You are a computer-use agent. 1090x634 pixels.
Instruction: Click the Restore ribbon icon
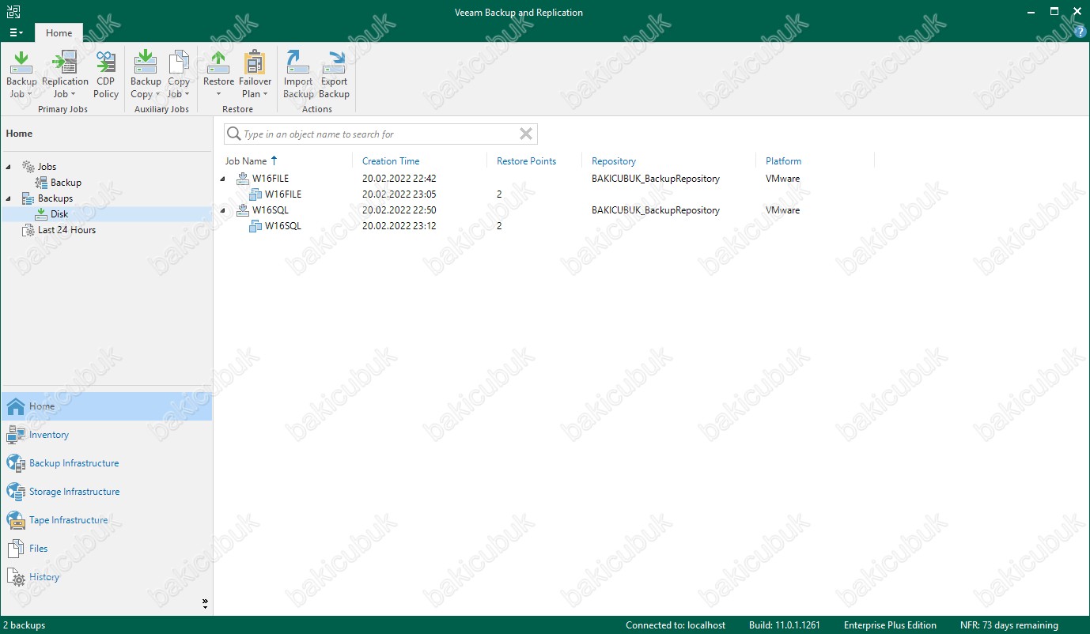[x=218, y=62]
